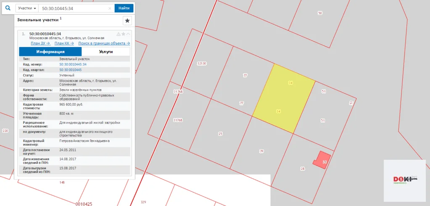Open the План КК link

[x=64, y=43]
